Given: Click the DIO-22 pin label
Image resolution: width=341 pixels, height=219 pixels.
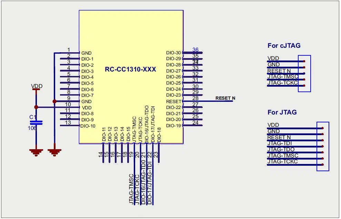Looking at the screenshot, I should [x=173, y=107].
